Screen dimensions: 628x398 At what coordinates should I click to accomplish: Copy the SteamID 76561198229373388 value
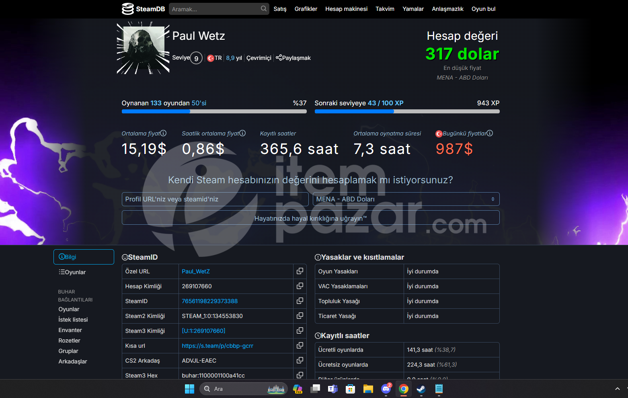pos(300,301)
